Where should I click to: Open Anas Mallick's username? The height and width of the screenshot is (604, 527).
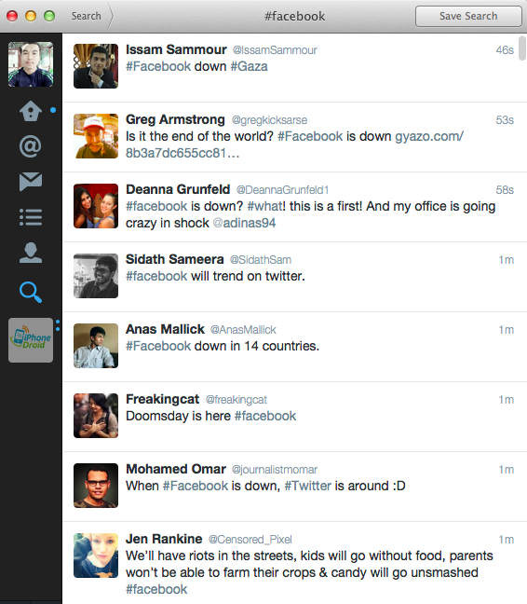165,329
